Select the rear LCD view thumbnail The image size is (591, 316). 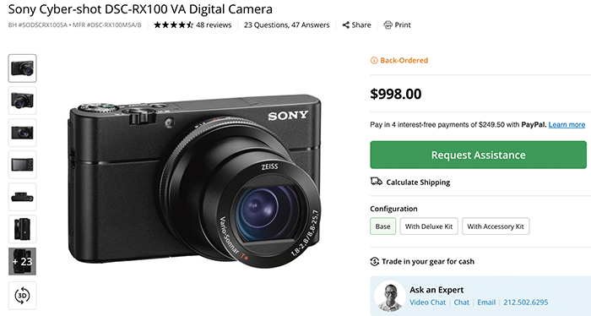[x=22, y=165]
